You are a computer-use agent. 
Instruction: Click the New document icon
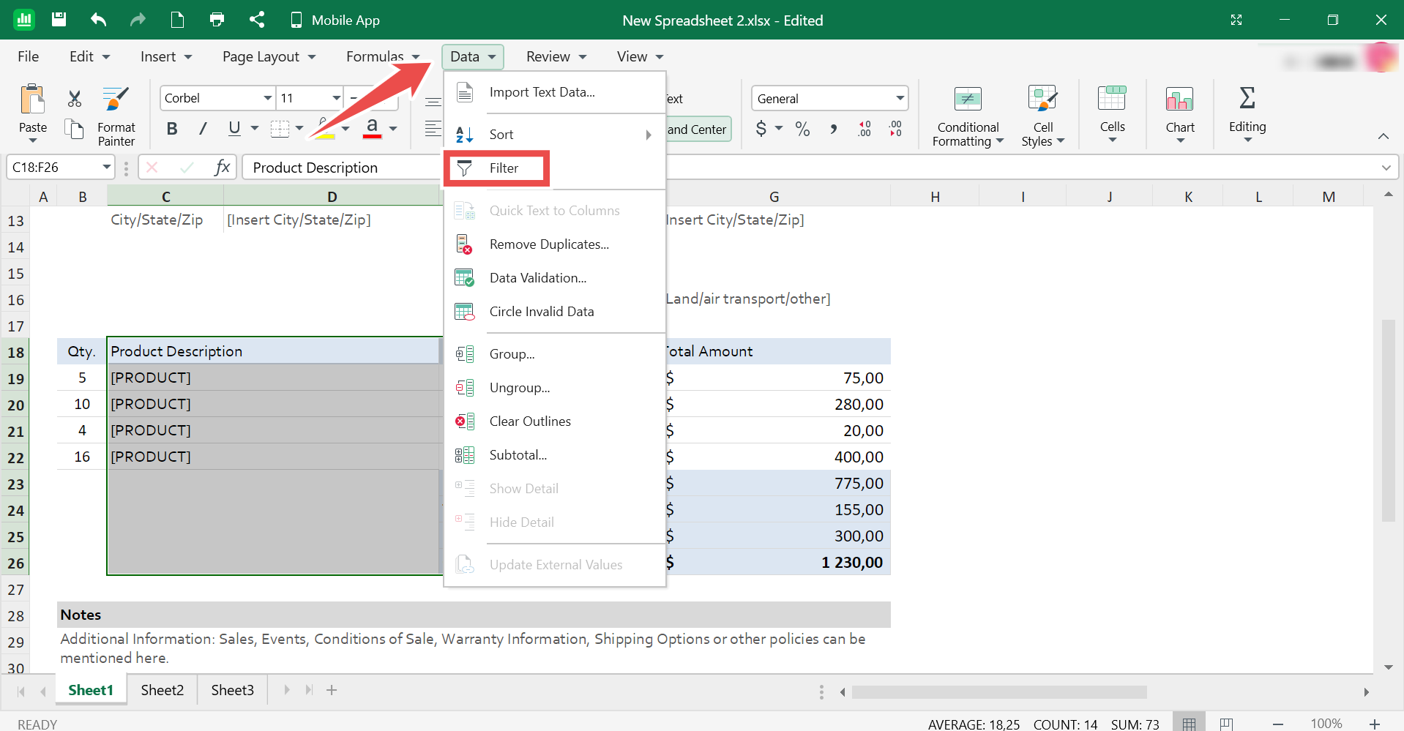point(177,20)
